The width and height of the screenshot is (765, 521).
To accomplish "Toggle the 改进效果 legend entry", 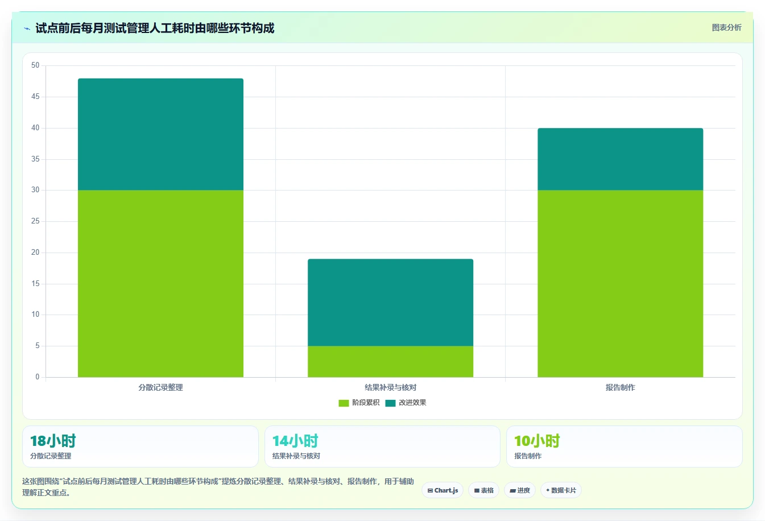I will 406,403.
